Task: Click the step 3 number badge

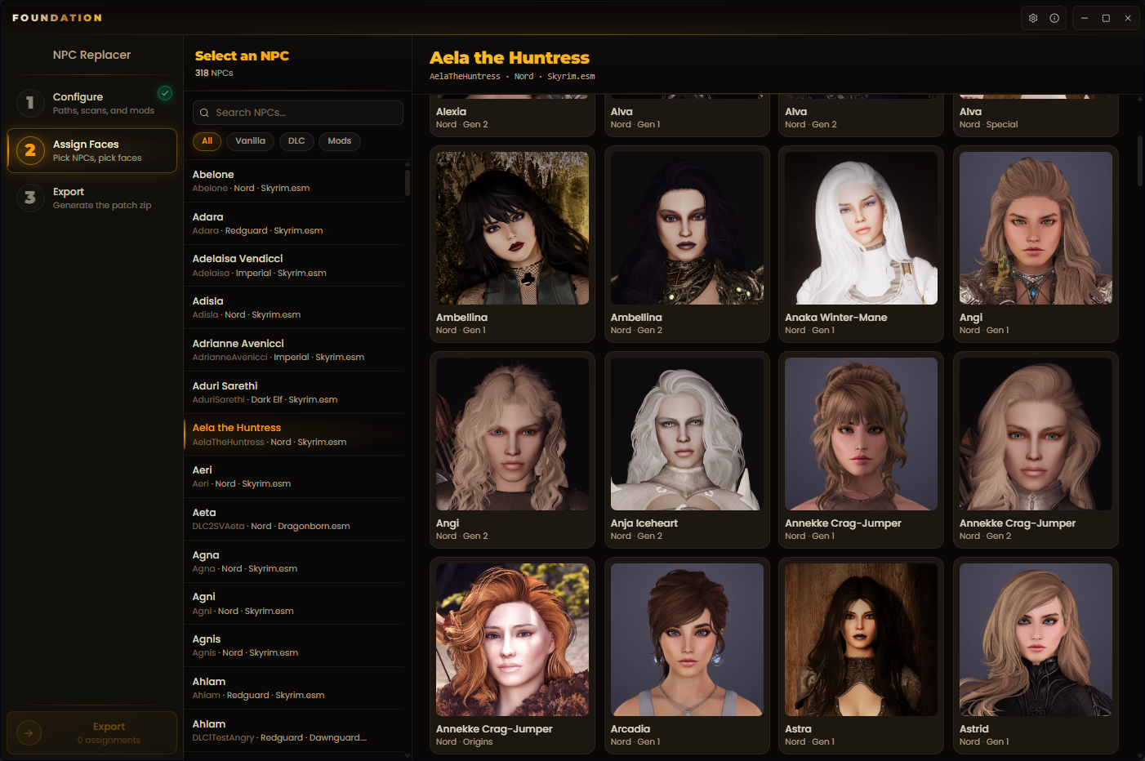Action: [30, 198]
